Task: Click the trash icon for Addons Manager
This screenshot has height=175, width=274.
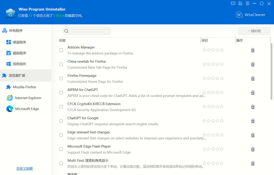Action: tap(253, 50)
